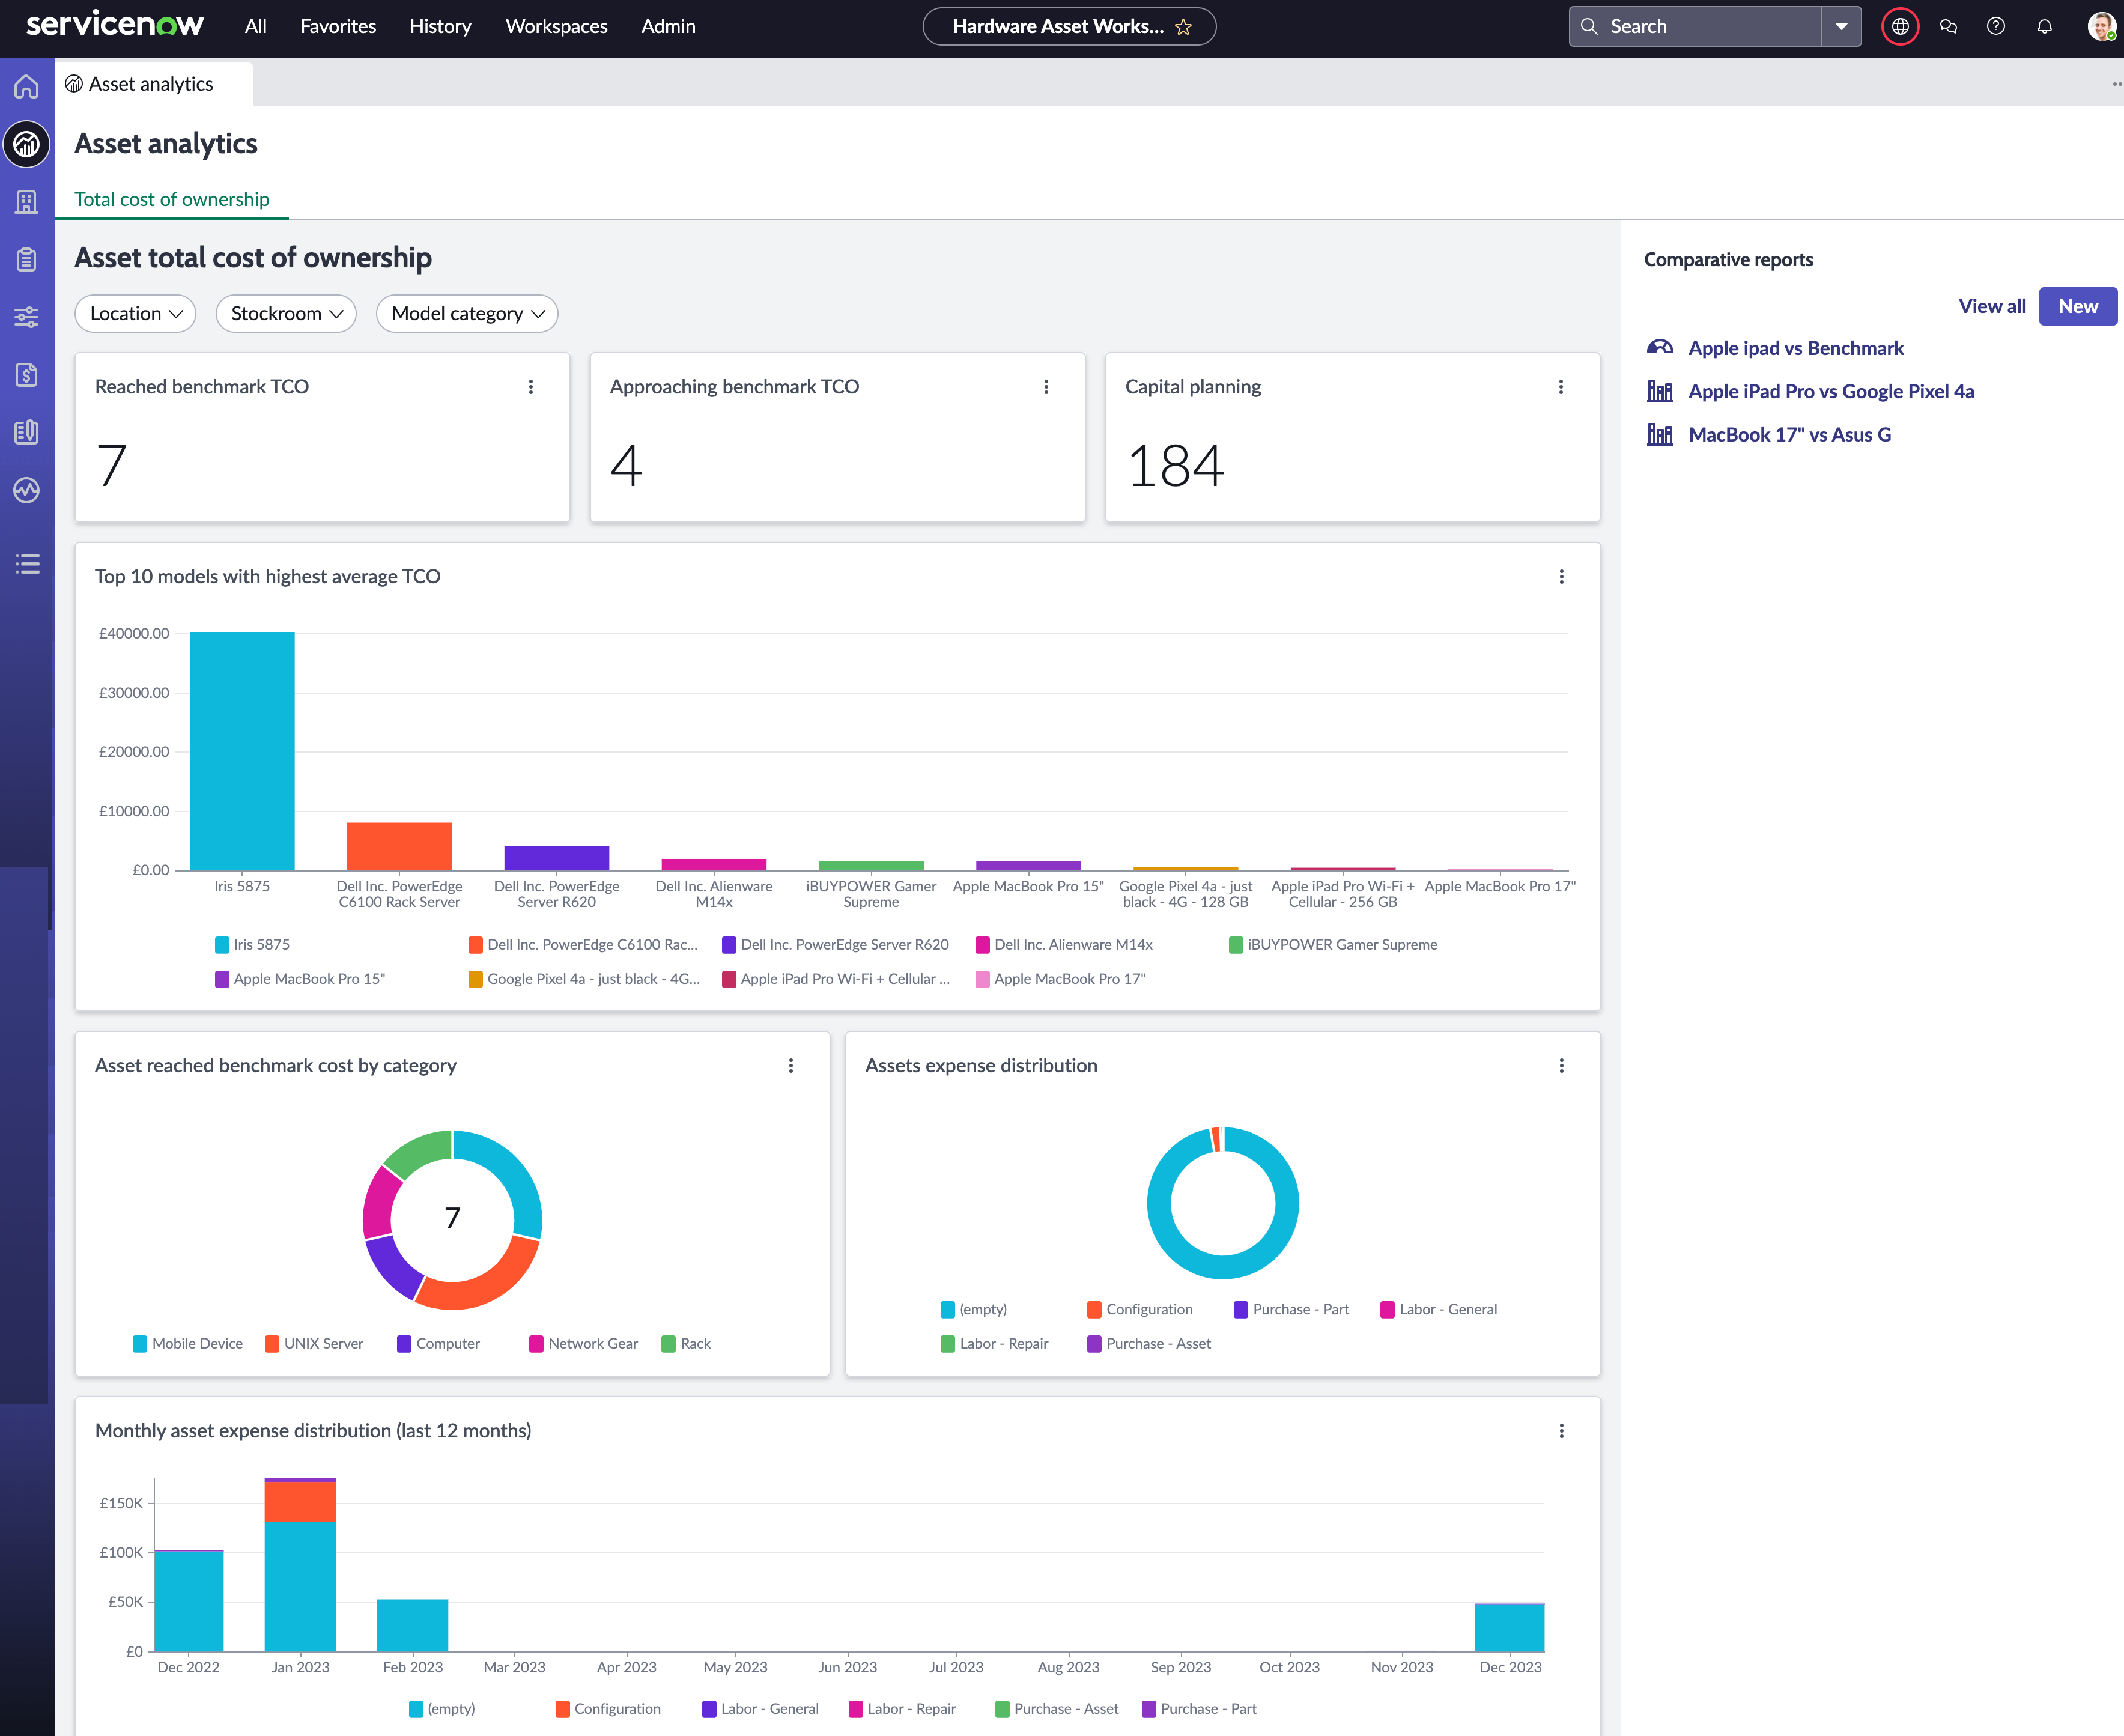
Task: Click the chart icon beside MacBook 17" vs Asus G
Action: pyautogui.click(x=1660, y=434)
